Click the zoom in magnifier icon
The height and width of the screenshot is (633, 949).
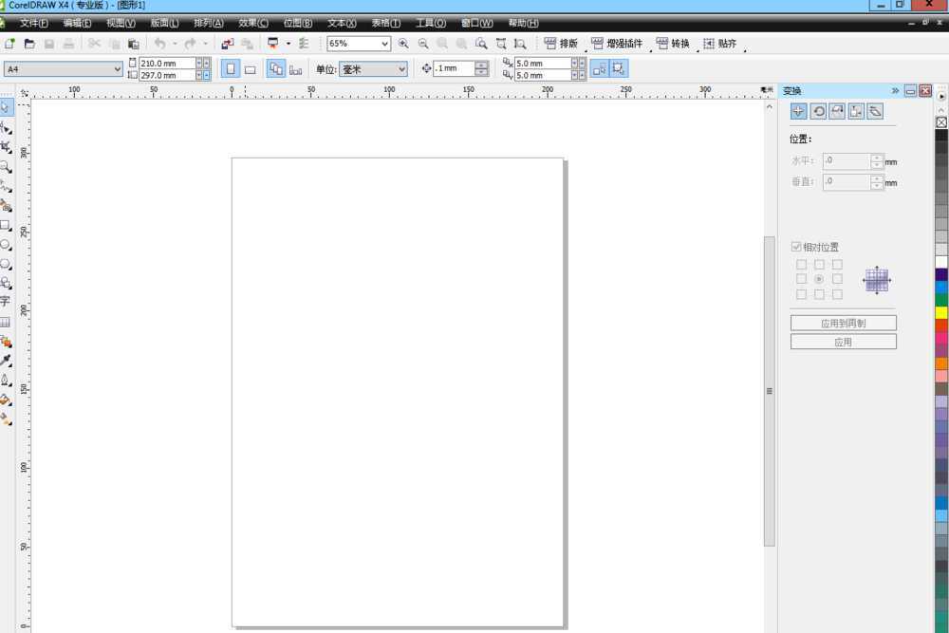403,44
